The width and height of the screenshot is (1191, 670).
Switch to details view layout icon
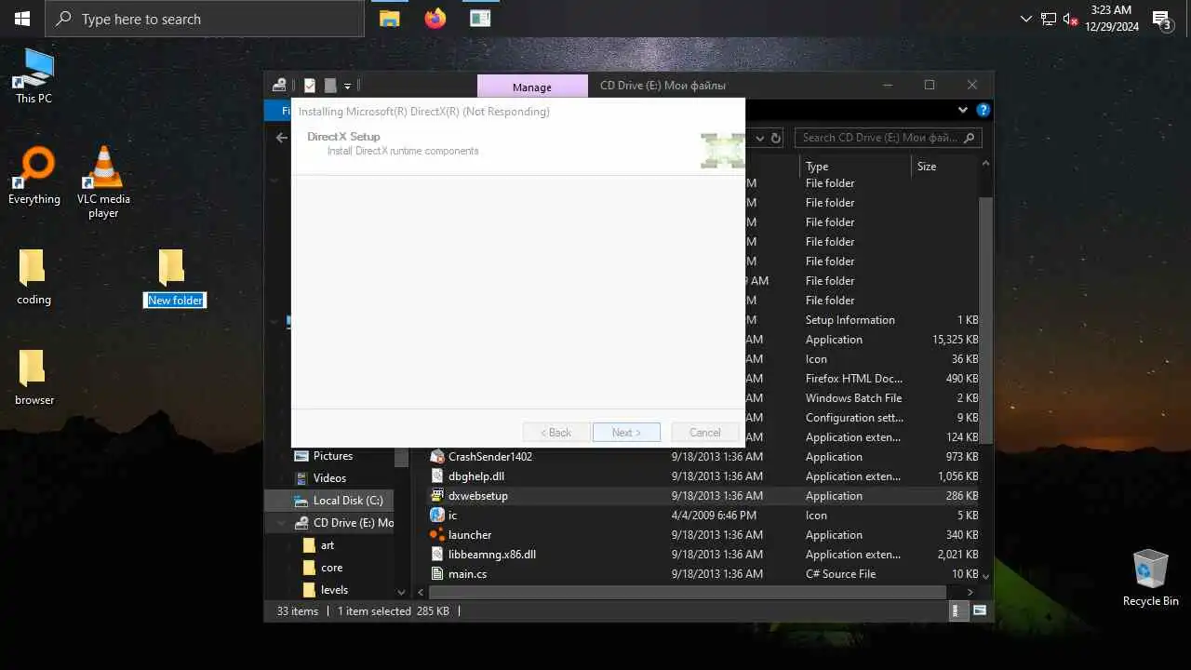(959, 611)
